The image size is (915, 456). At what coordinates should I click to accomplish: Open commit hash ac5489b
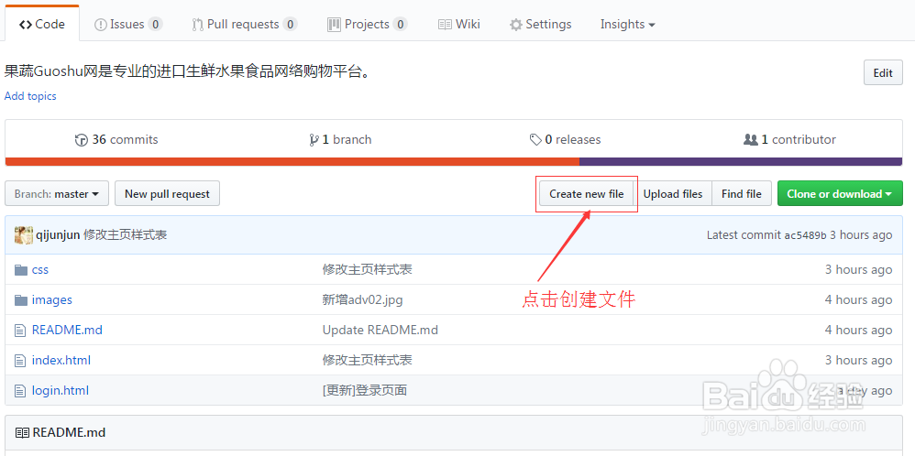coord(805,235)
